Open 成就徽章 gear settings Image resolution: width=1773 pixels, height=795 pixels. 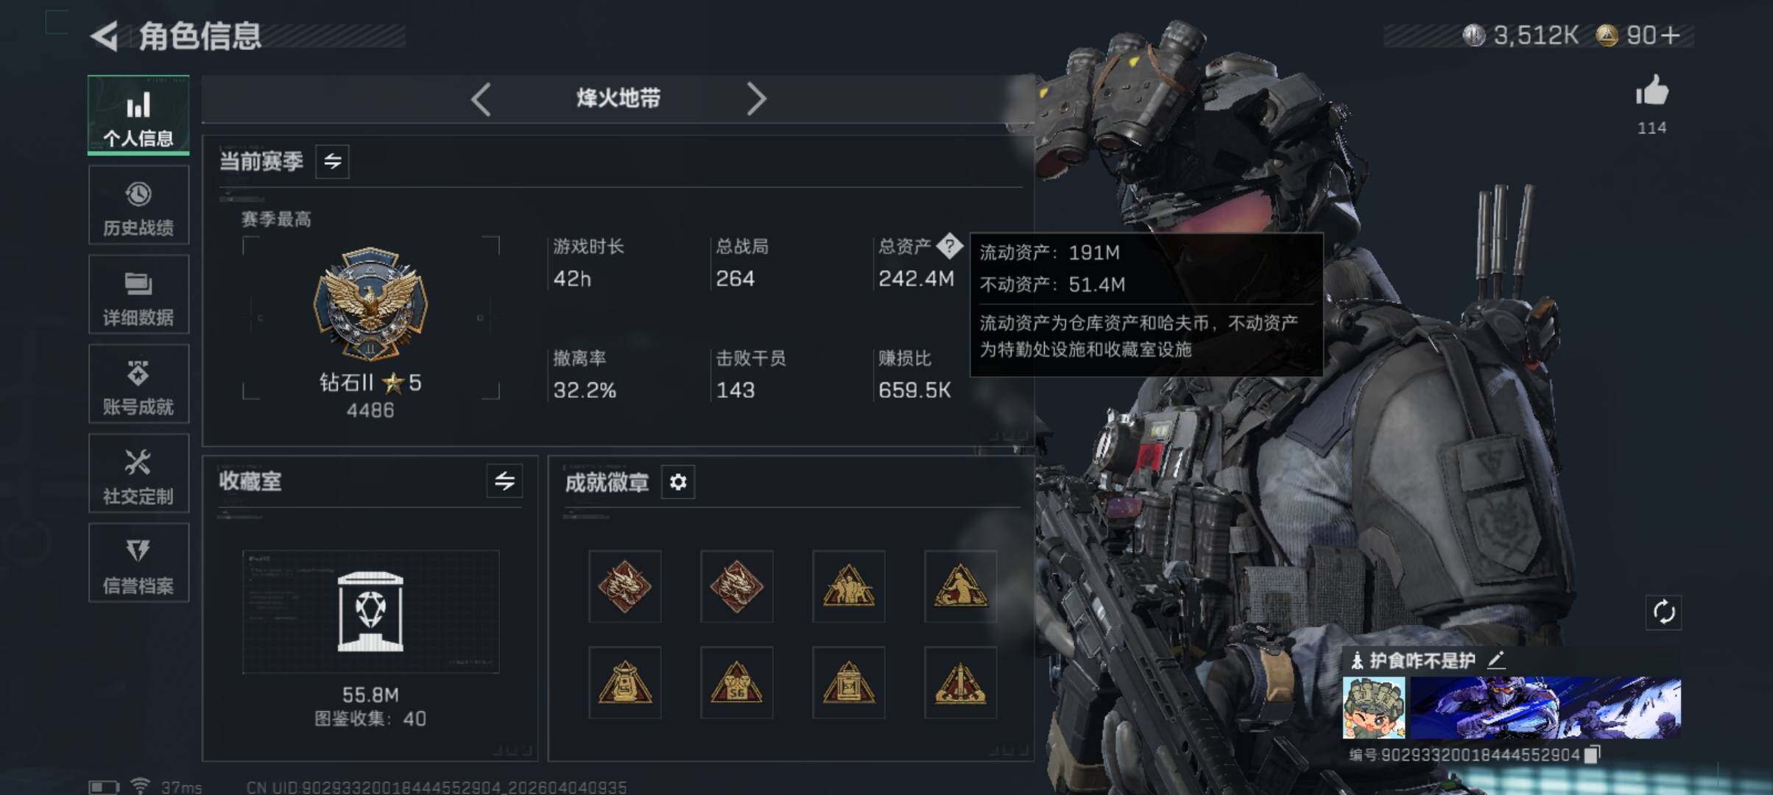point(678,482)
